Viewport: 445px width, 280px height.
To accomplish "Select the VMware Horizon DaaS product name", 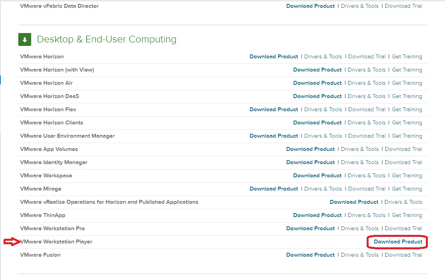I will [x=49, y=96].
